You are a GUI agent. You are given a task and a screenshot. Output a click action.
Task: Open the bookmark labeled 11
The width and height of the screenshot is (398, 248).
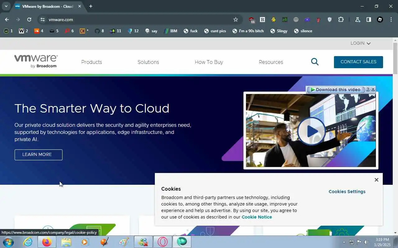116,31
